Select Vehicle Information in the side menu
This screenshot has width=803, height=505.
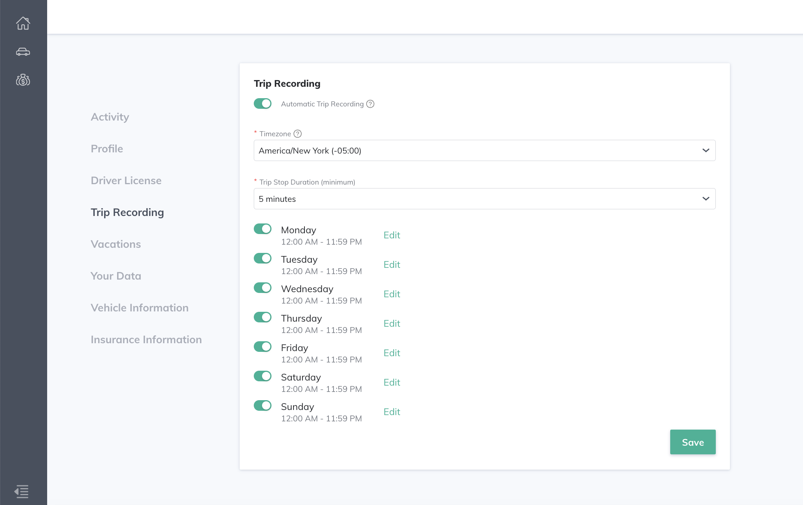[x=139, y=308]
